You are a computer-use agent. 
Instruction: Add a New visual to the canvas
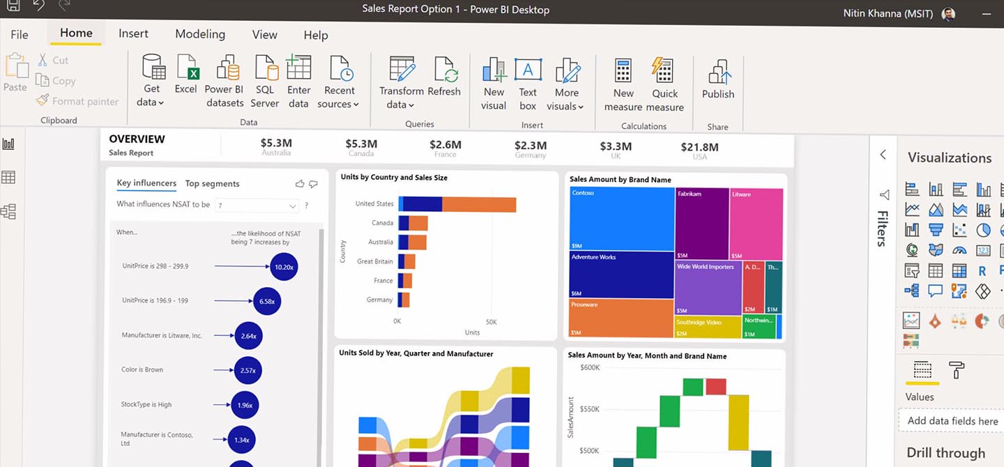coord(494,84)
